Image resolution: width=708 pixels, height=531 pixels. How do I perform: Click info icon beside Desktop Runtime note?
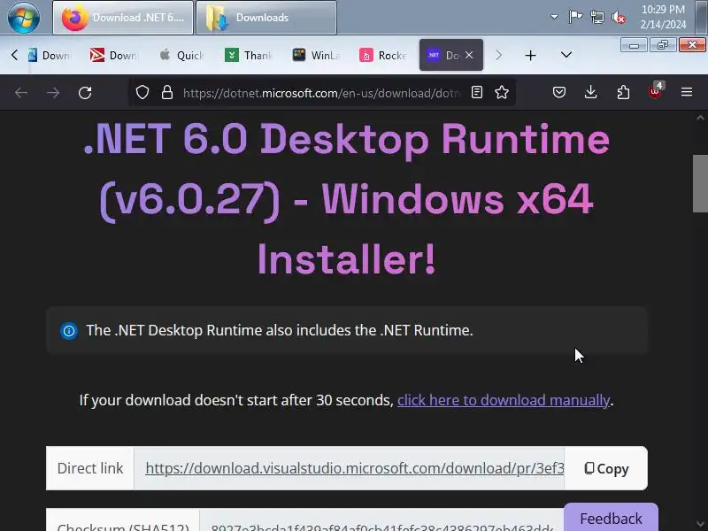(69, 331)
